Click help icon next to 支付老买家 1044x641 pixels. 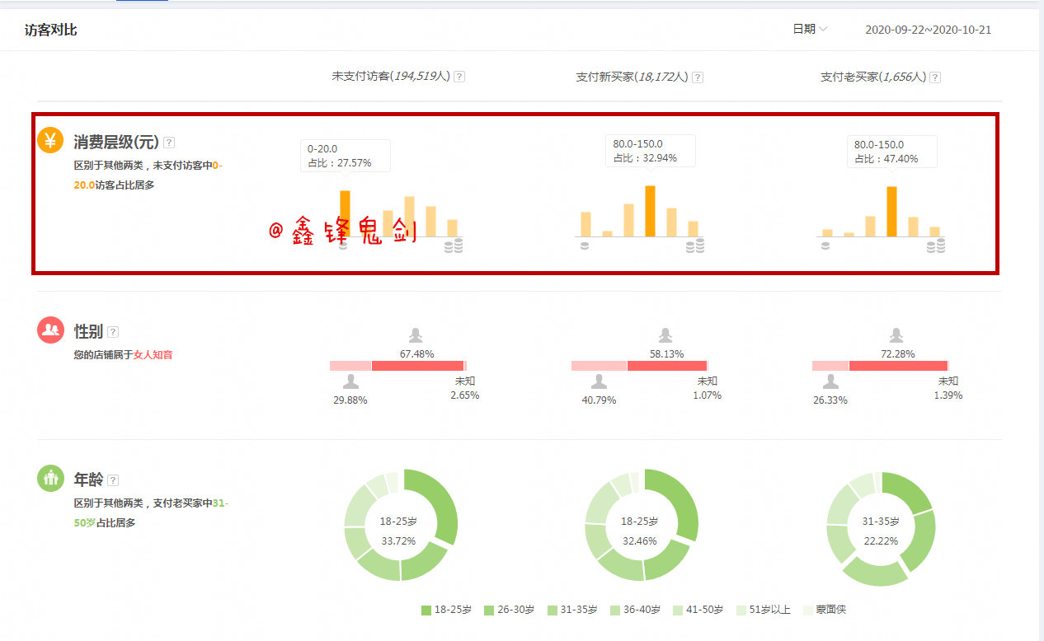[935, 77]
